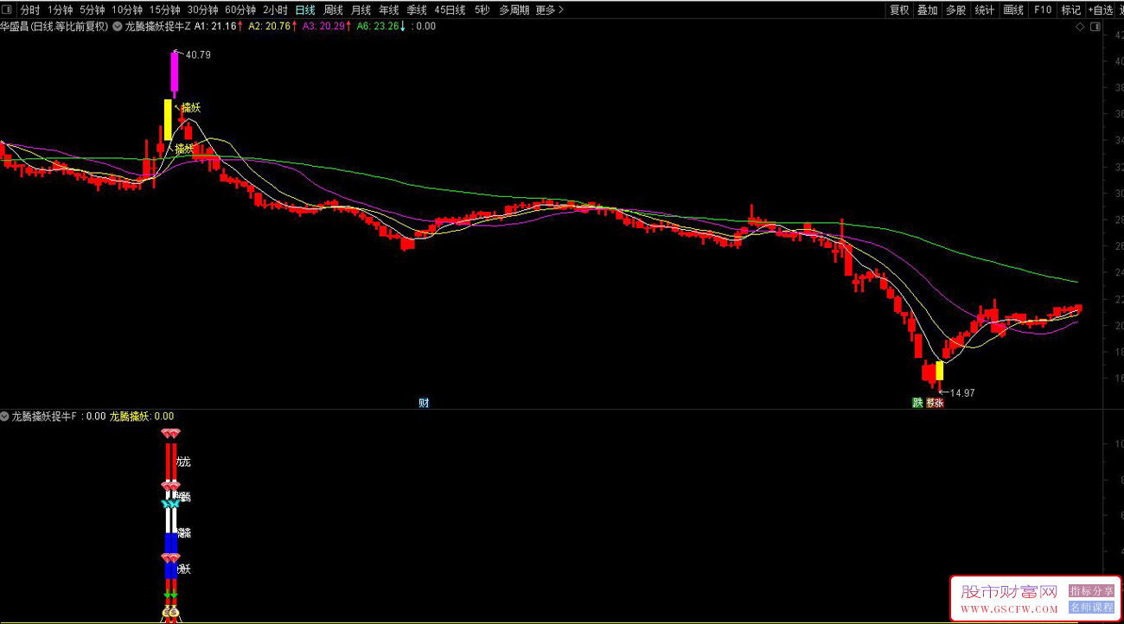Viewport: 1124px width, 624px height.
Task: Click the yellow candle near the 14.97 low
Action: pyautogui.click(x=939, y=371)
